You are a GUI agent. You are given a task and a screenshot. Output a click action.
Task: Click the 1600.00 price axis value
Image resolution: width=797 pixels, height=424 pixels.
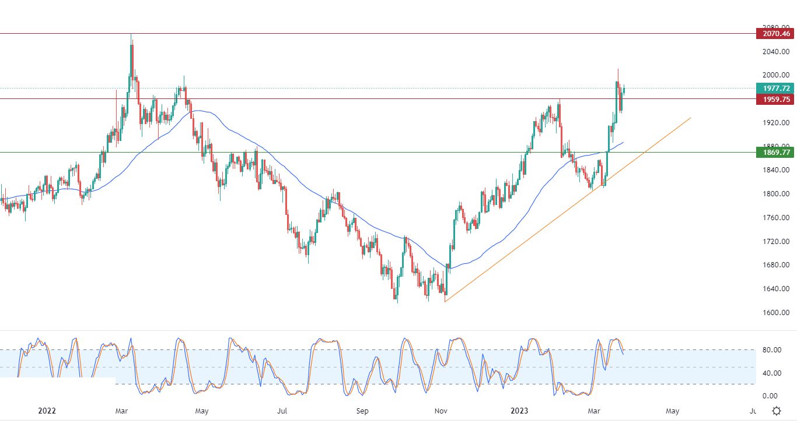777,313
